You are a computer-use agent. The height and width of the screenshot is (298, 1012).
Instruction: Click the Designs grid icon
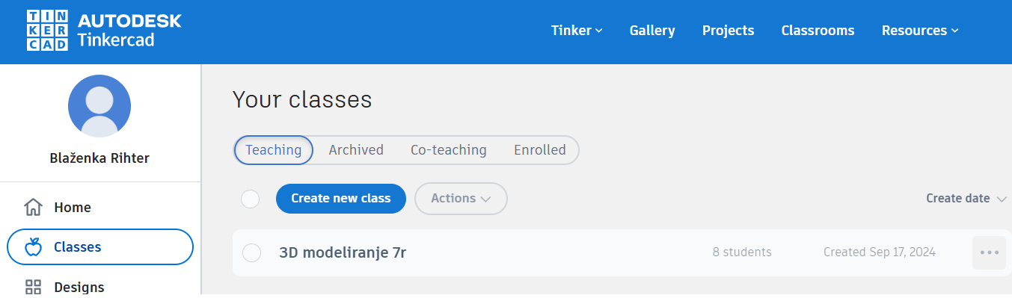(34, 287)
